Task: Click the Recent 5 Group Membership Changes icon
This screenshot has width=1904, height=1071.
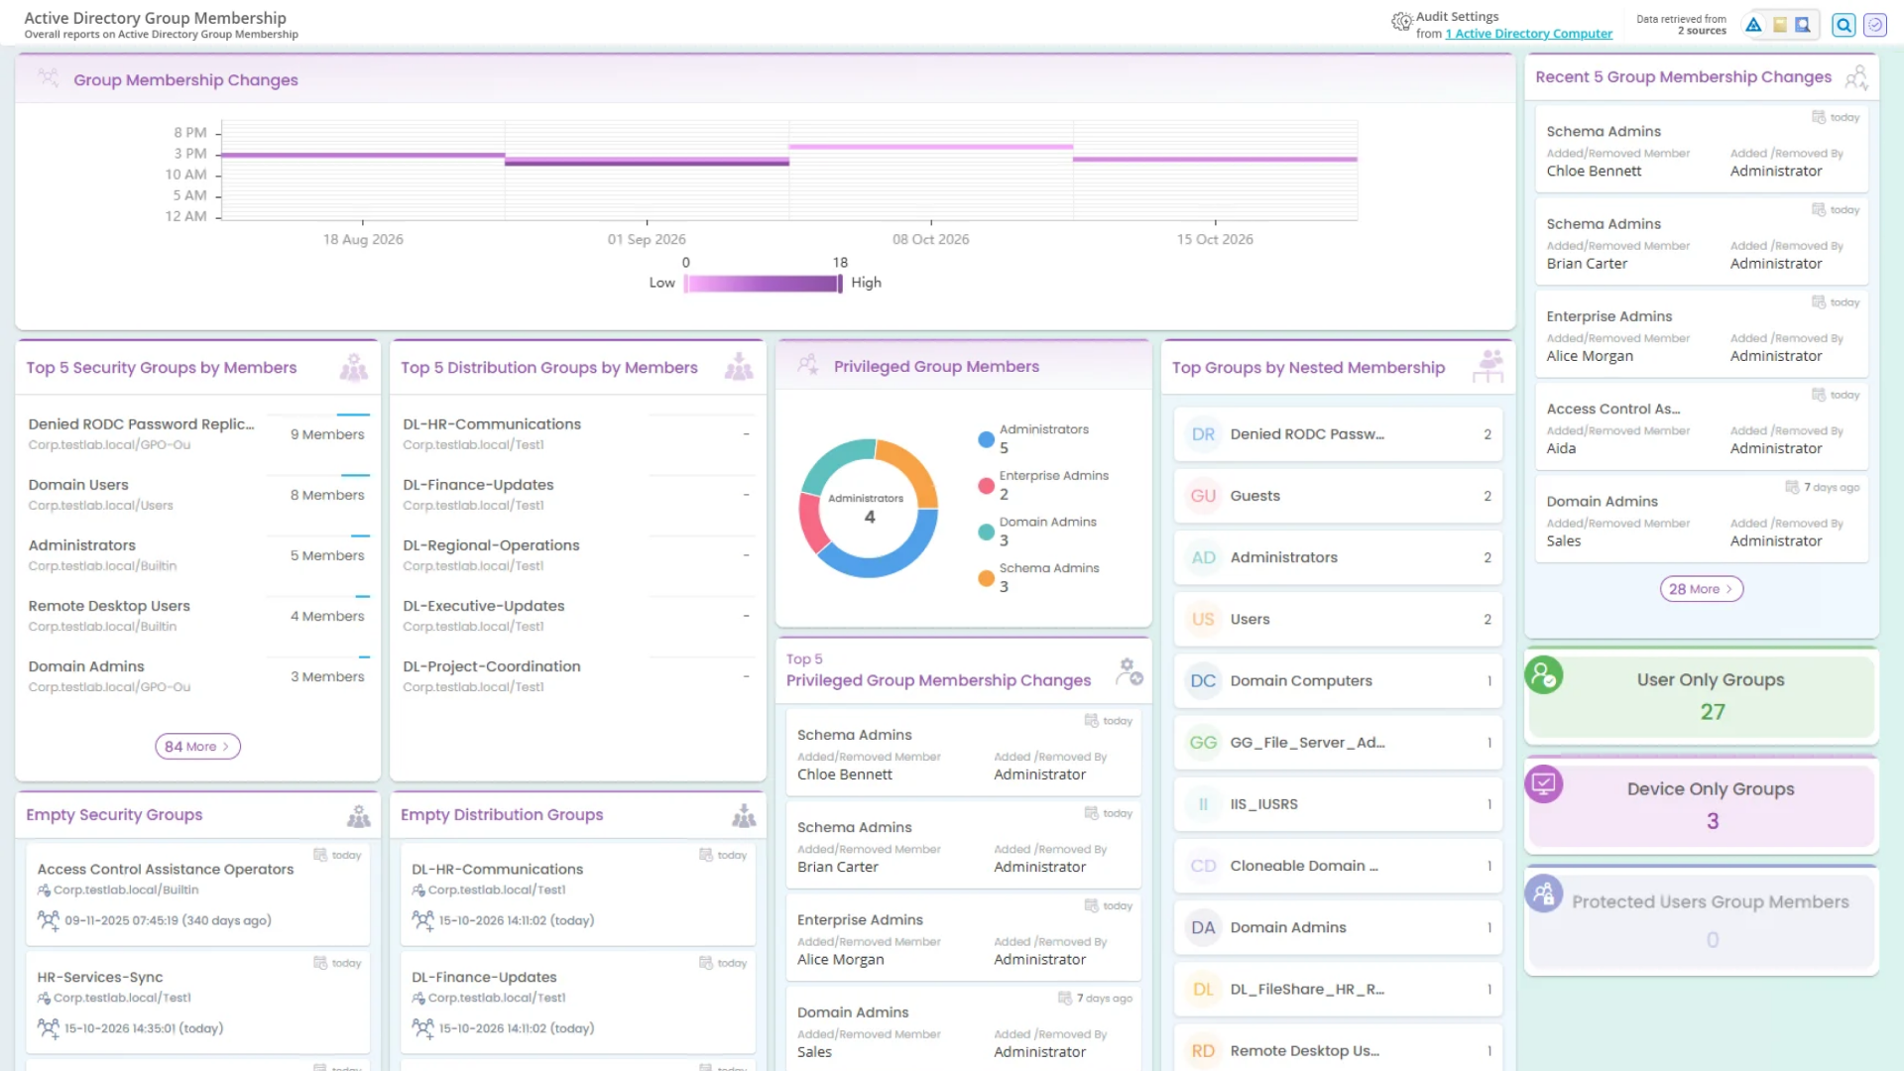Action: pyautogui.click(x=1856, y=77)
